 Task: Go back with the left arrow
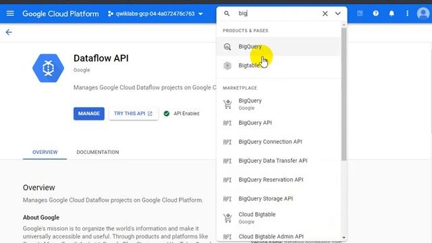tap(9, 32)
